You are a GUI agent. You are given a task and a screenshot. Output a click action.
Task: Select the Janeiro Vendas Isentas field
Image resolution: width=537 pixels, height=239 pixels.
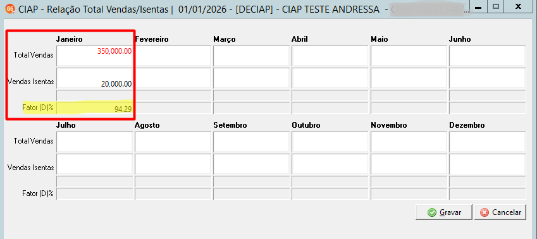click(x=94, y=78)
